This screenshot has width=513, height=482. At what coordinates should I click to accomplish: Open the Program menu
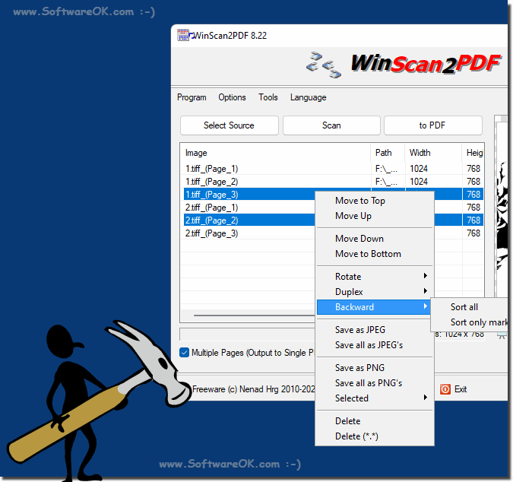click(x=192, y=97)
